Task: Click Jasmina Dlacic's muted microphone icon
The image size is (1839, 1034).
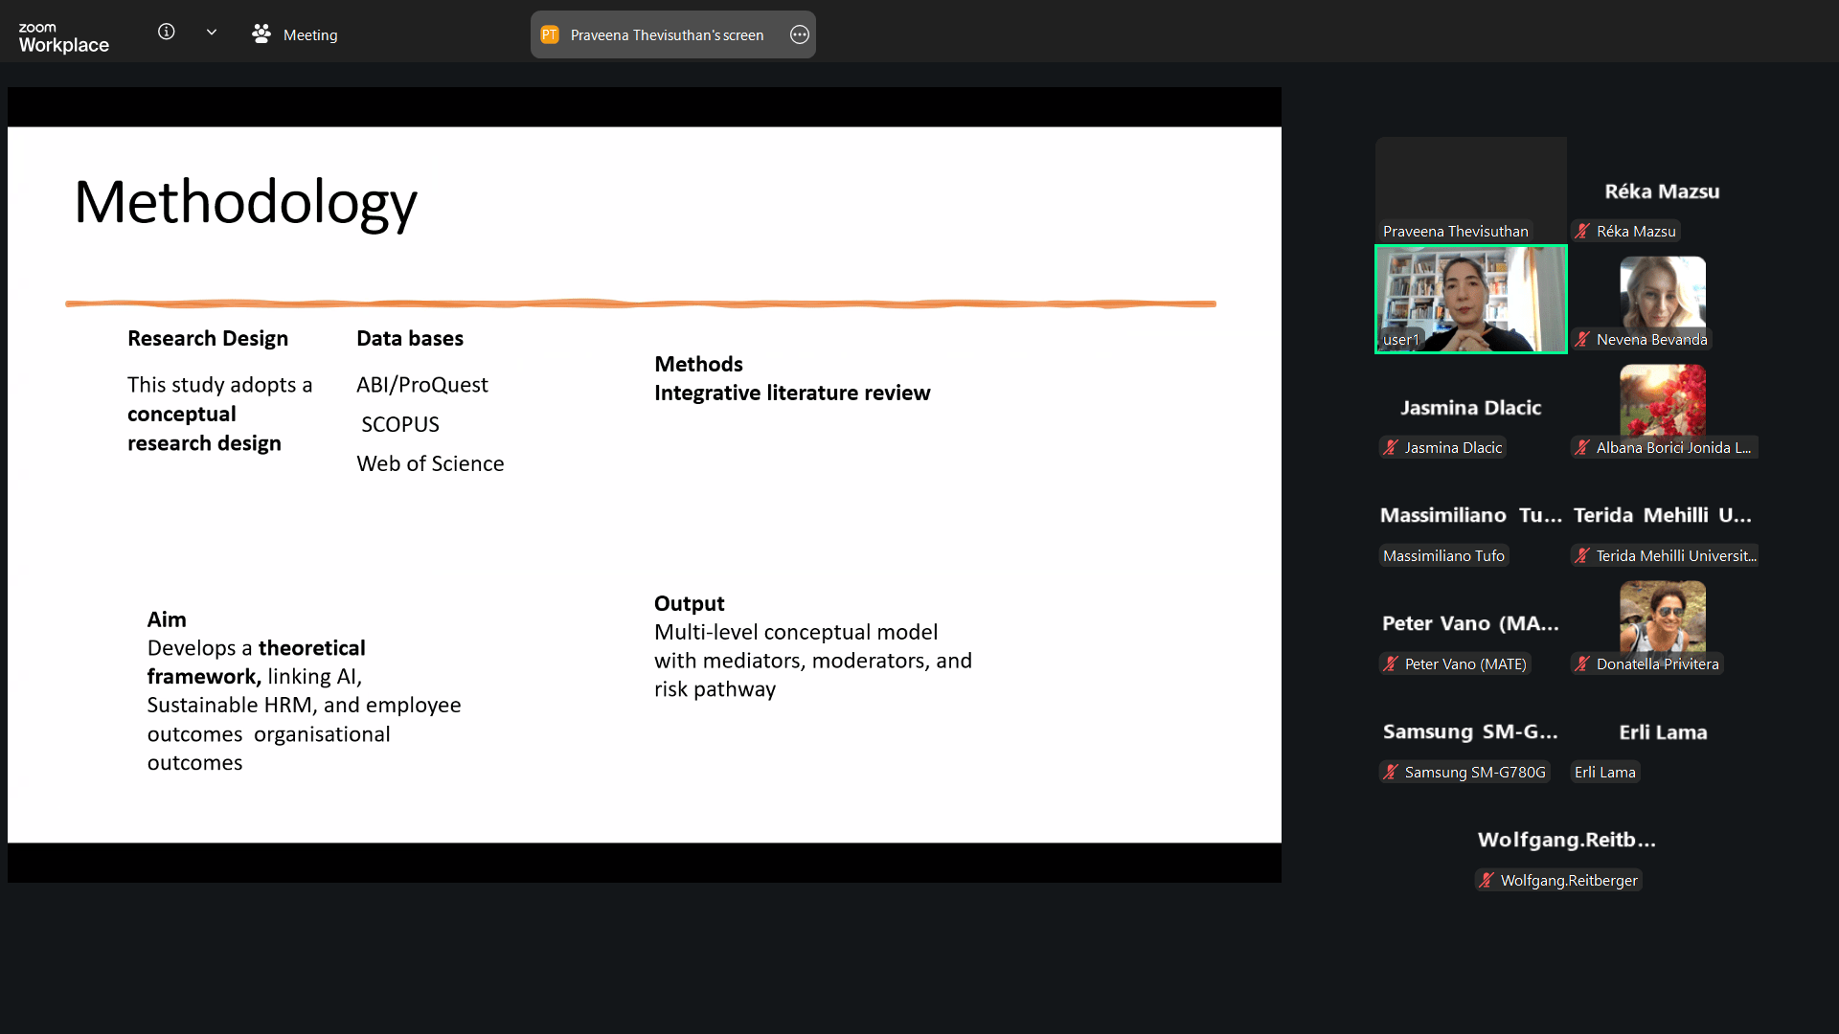Action: click(x=1391, y=447)
